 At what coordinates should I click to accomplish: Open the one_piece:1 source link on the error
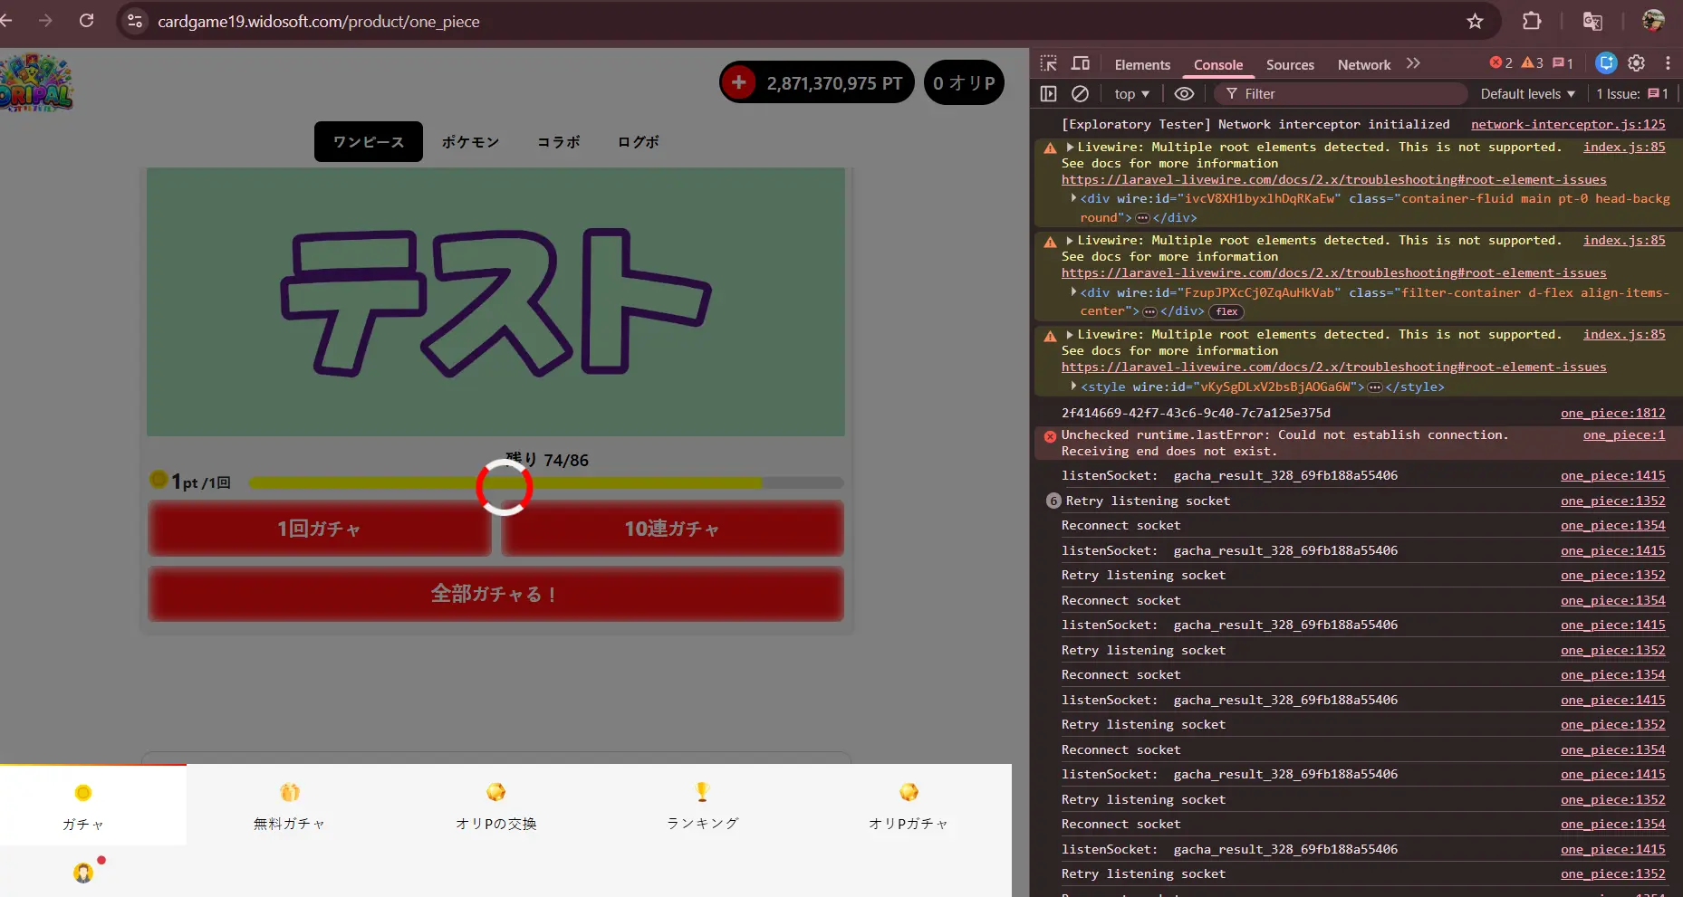click(1624, 434)
